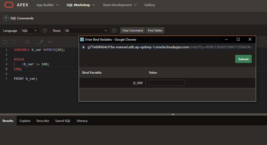267x145 pixels.
Task: Click the SQL Commands breadcrumb title
Action: [x=22, y=18]
